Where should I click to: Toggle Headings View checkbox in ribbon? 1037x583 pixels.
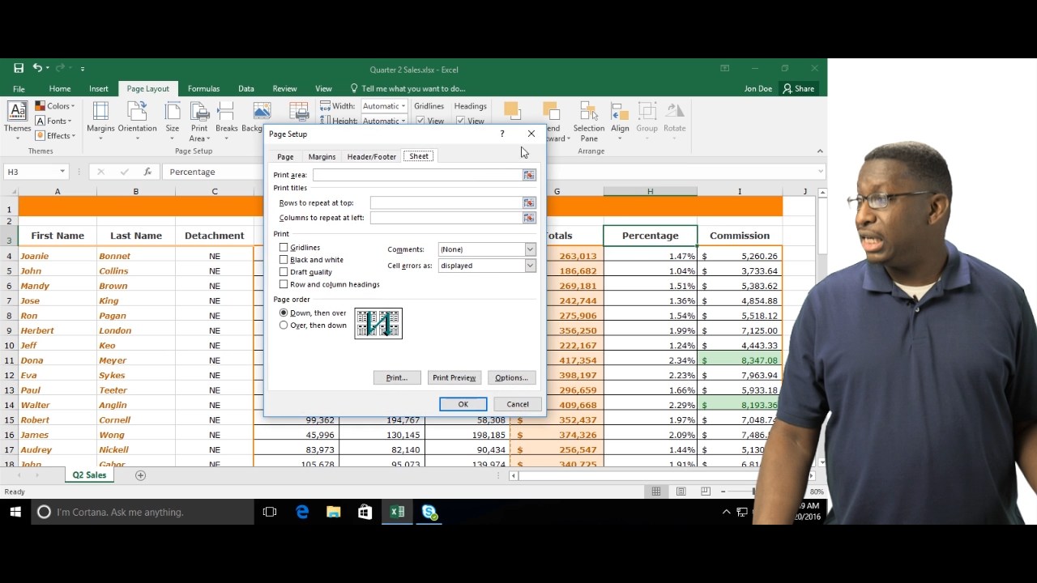[460, 121]
